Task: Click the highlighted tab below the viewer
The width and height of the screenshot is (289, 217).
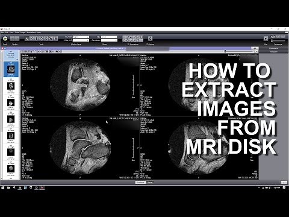Action: [140, 183]
